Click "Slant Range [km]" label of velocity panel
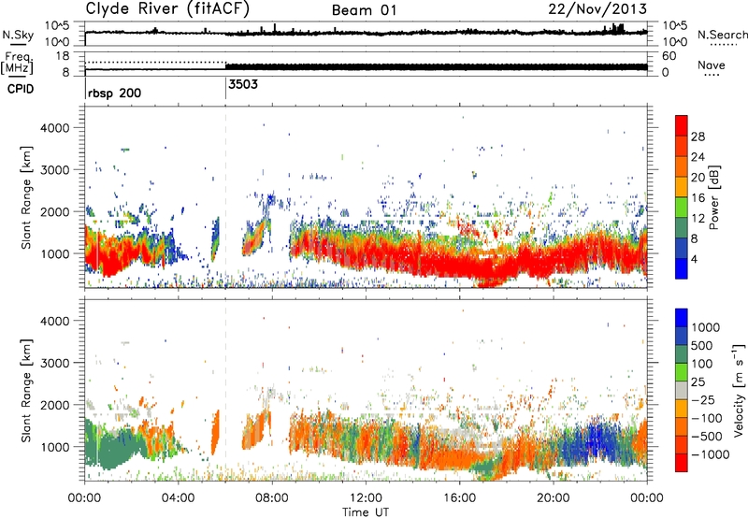 point(26,390)
